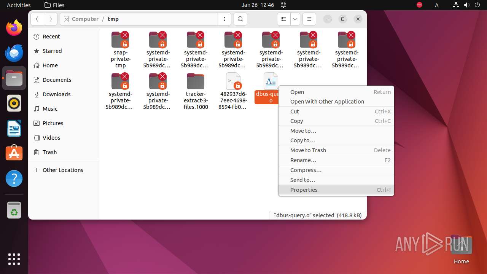Open Ubuntu Software from the dock

(14, 153)
